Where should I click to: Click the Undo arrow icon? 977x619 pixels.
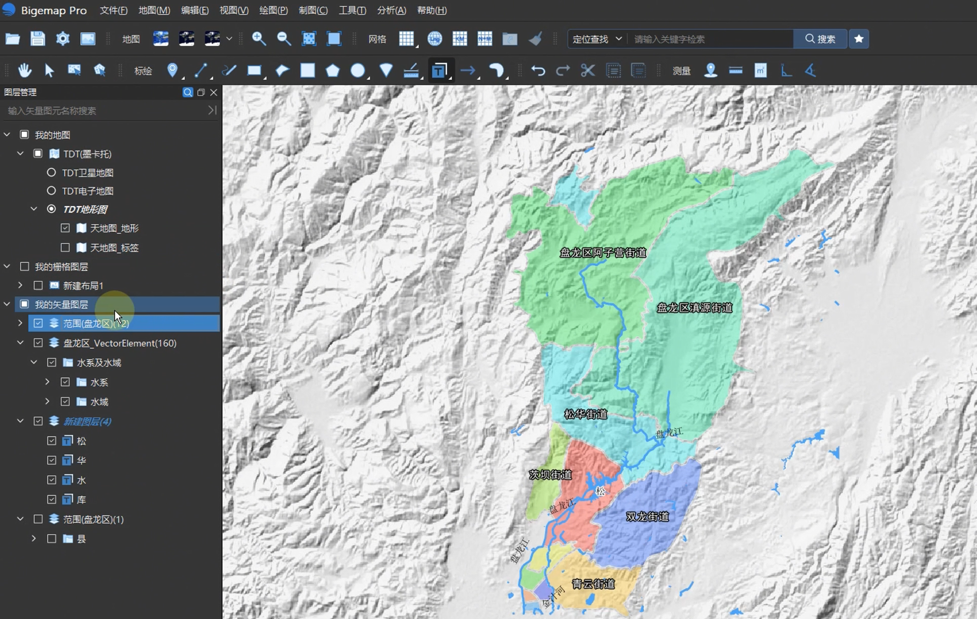click(x=538, y=70)
